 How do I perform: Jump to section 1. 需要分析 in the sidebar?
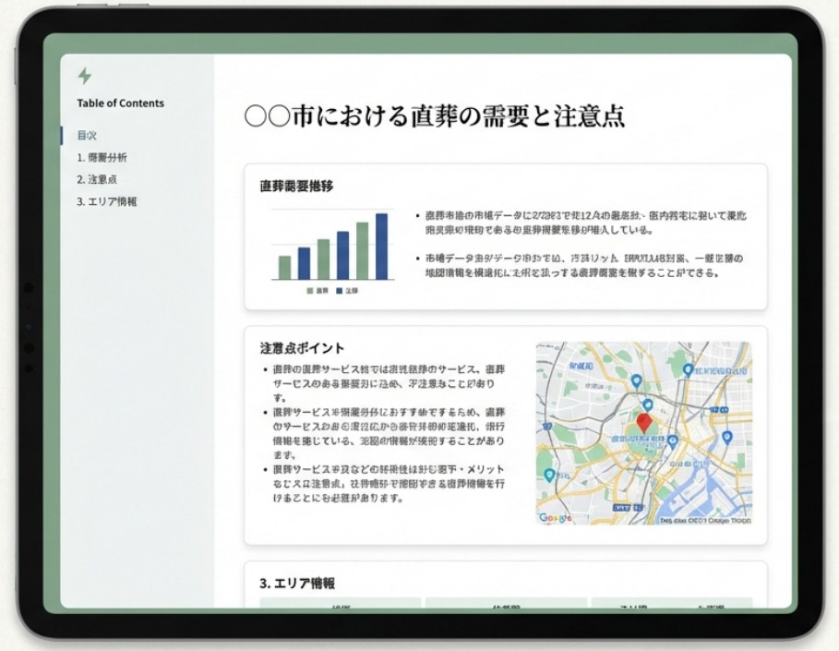click(x=102, y=158)
